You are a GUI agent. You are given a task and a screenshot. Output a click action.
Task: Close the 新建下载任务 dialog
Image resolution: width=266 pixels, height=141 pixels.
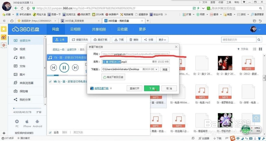176,47
